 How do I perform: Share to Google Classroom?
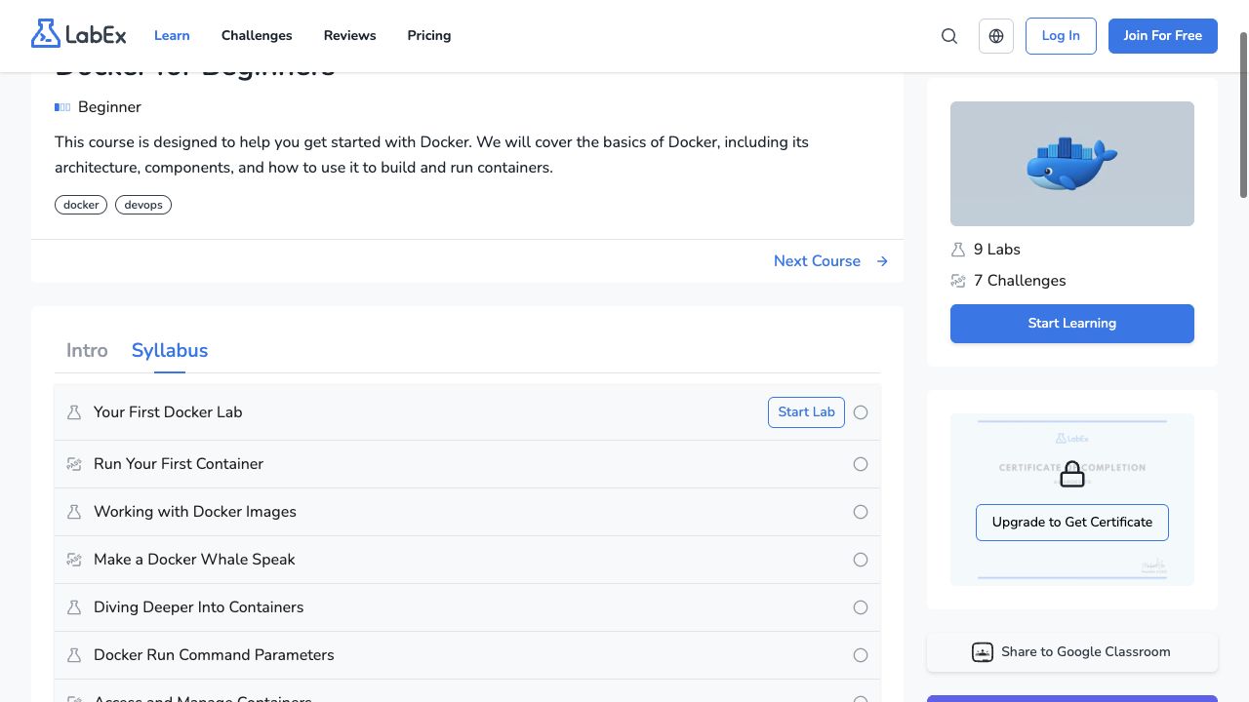[x=1072, y=652]
